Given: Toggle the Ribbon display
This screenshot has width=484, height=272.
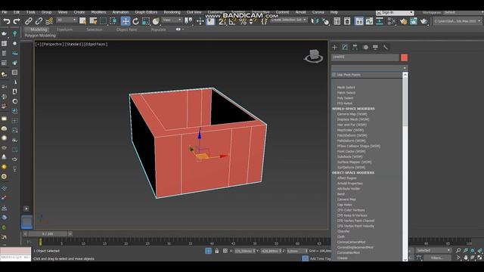Looking at the screenshot, I should [x=359, y=21].
